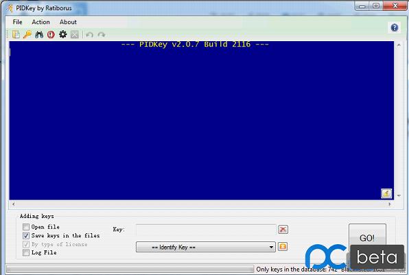
Task: Enable the Log File checkbox
Action: (26, 252)
